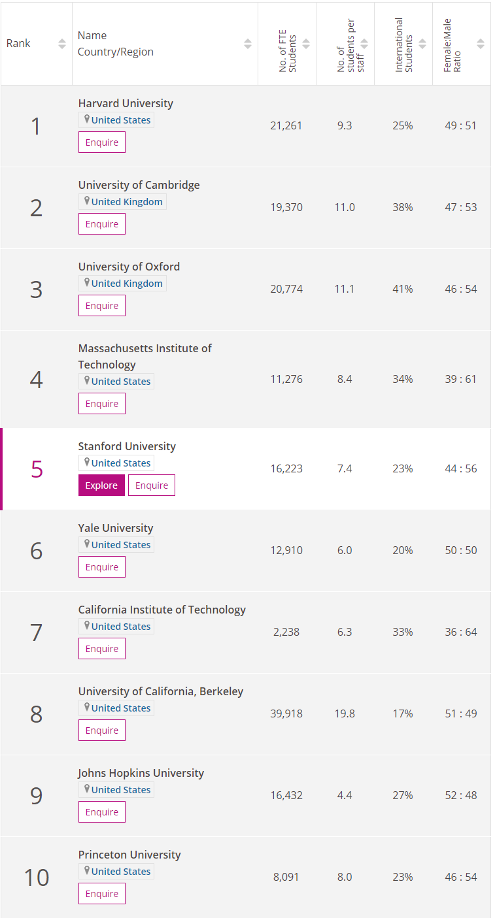Open the Massachusetts Institute of Technology link
Screen dimensions: 495x918
tap(145, 356)
